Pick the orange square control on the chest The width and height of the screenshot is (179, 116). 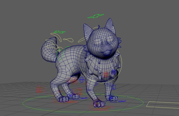106,75
